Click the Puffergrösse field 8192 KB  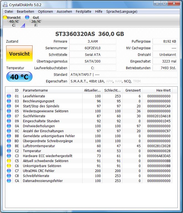[165, 41]
